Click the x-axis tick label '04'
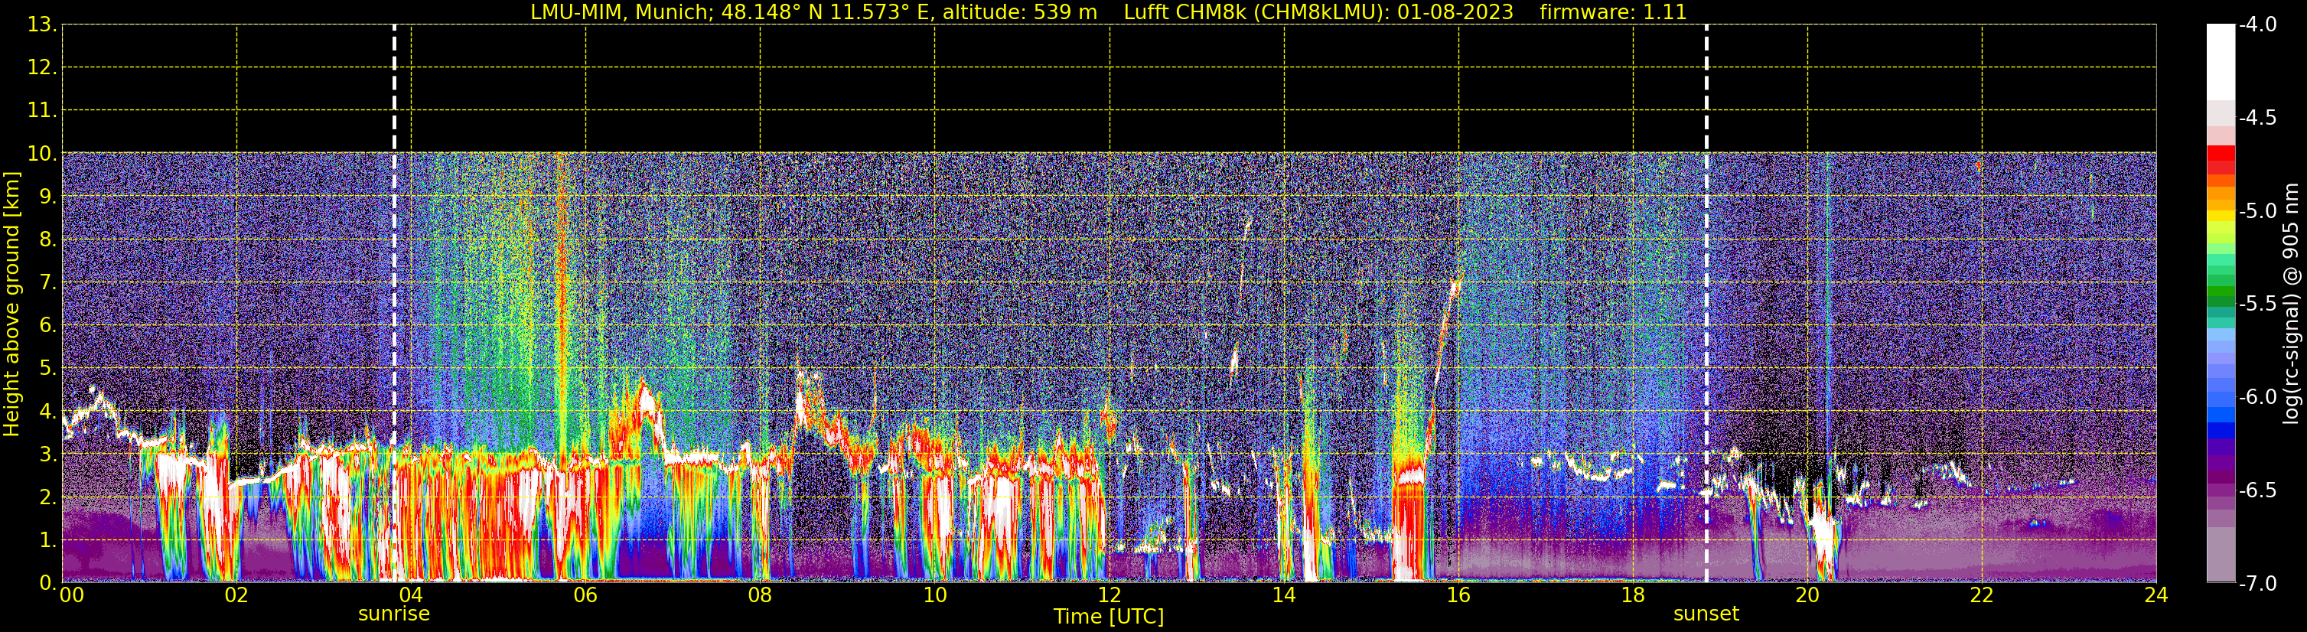The image size is (2307, 632). [x=411, y=596]
